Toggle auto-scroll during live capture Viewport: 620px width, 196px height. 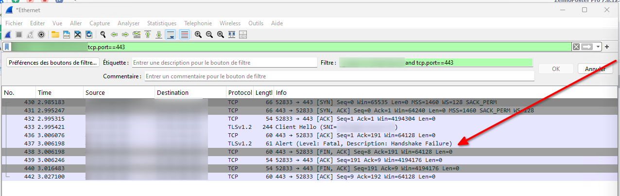point(171,35)
